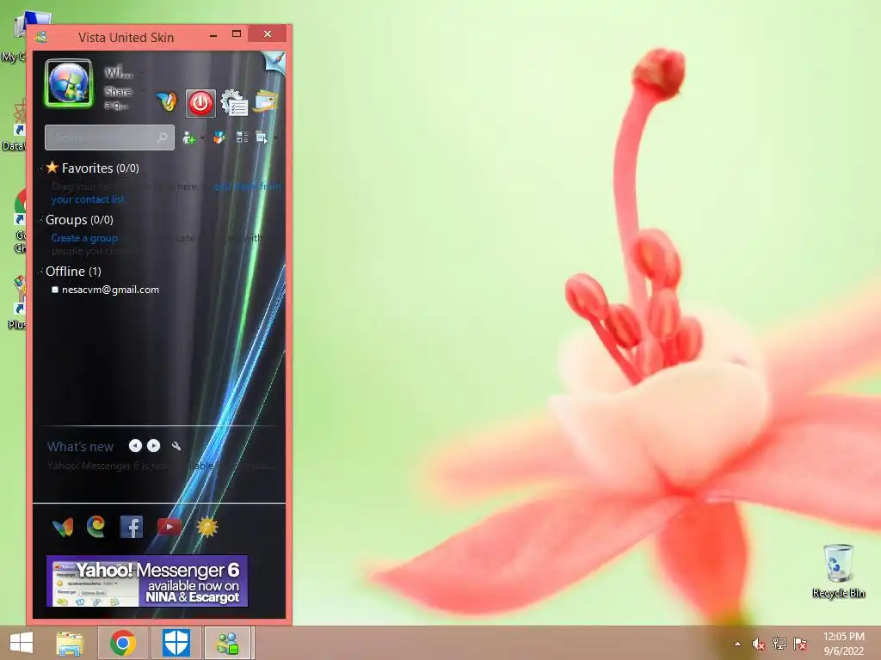
Task: Click the 'Create a group' link
Action: [84, 238]
